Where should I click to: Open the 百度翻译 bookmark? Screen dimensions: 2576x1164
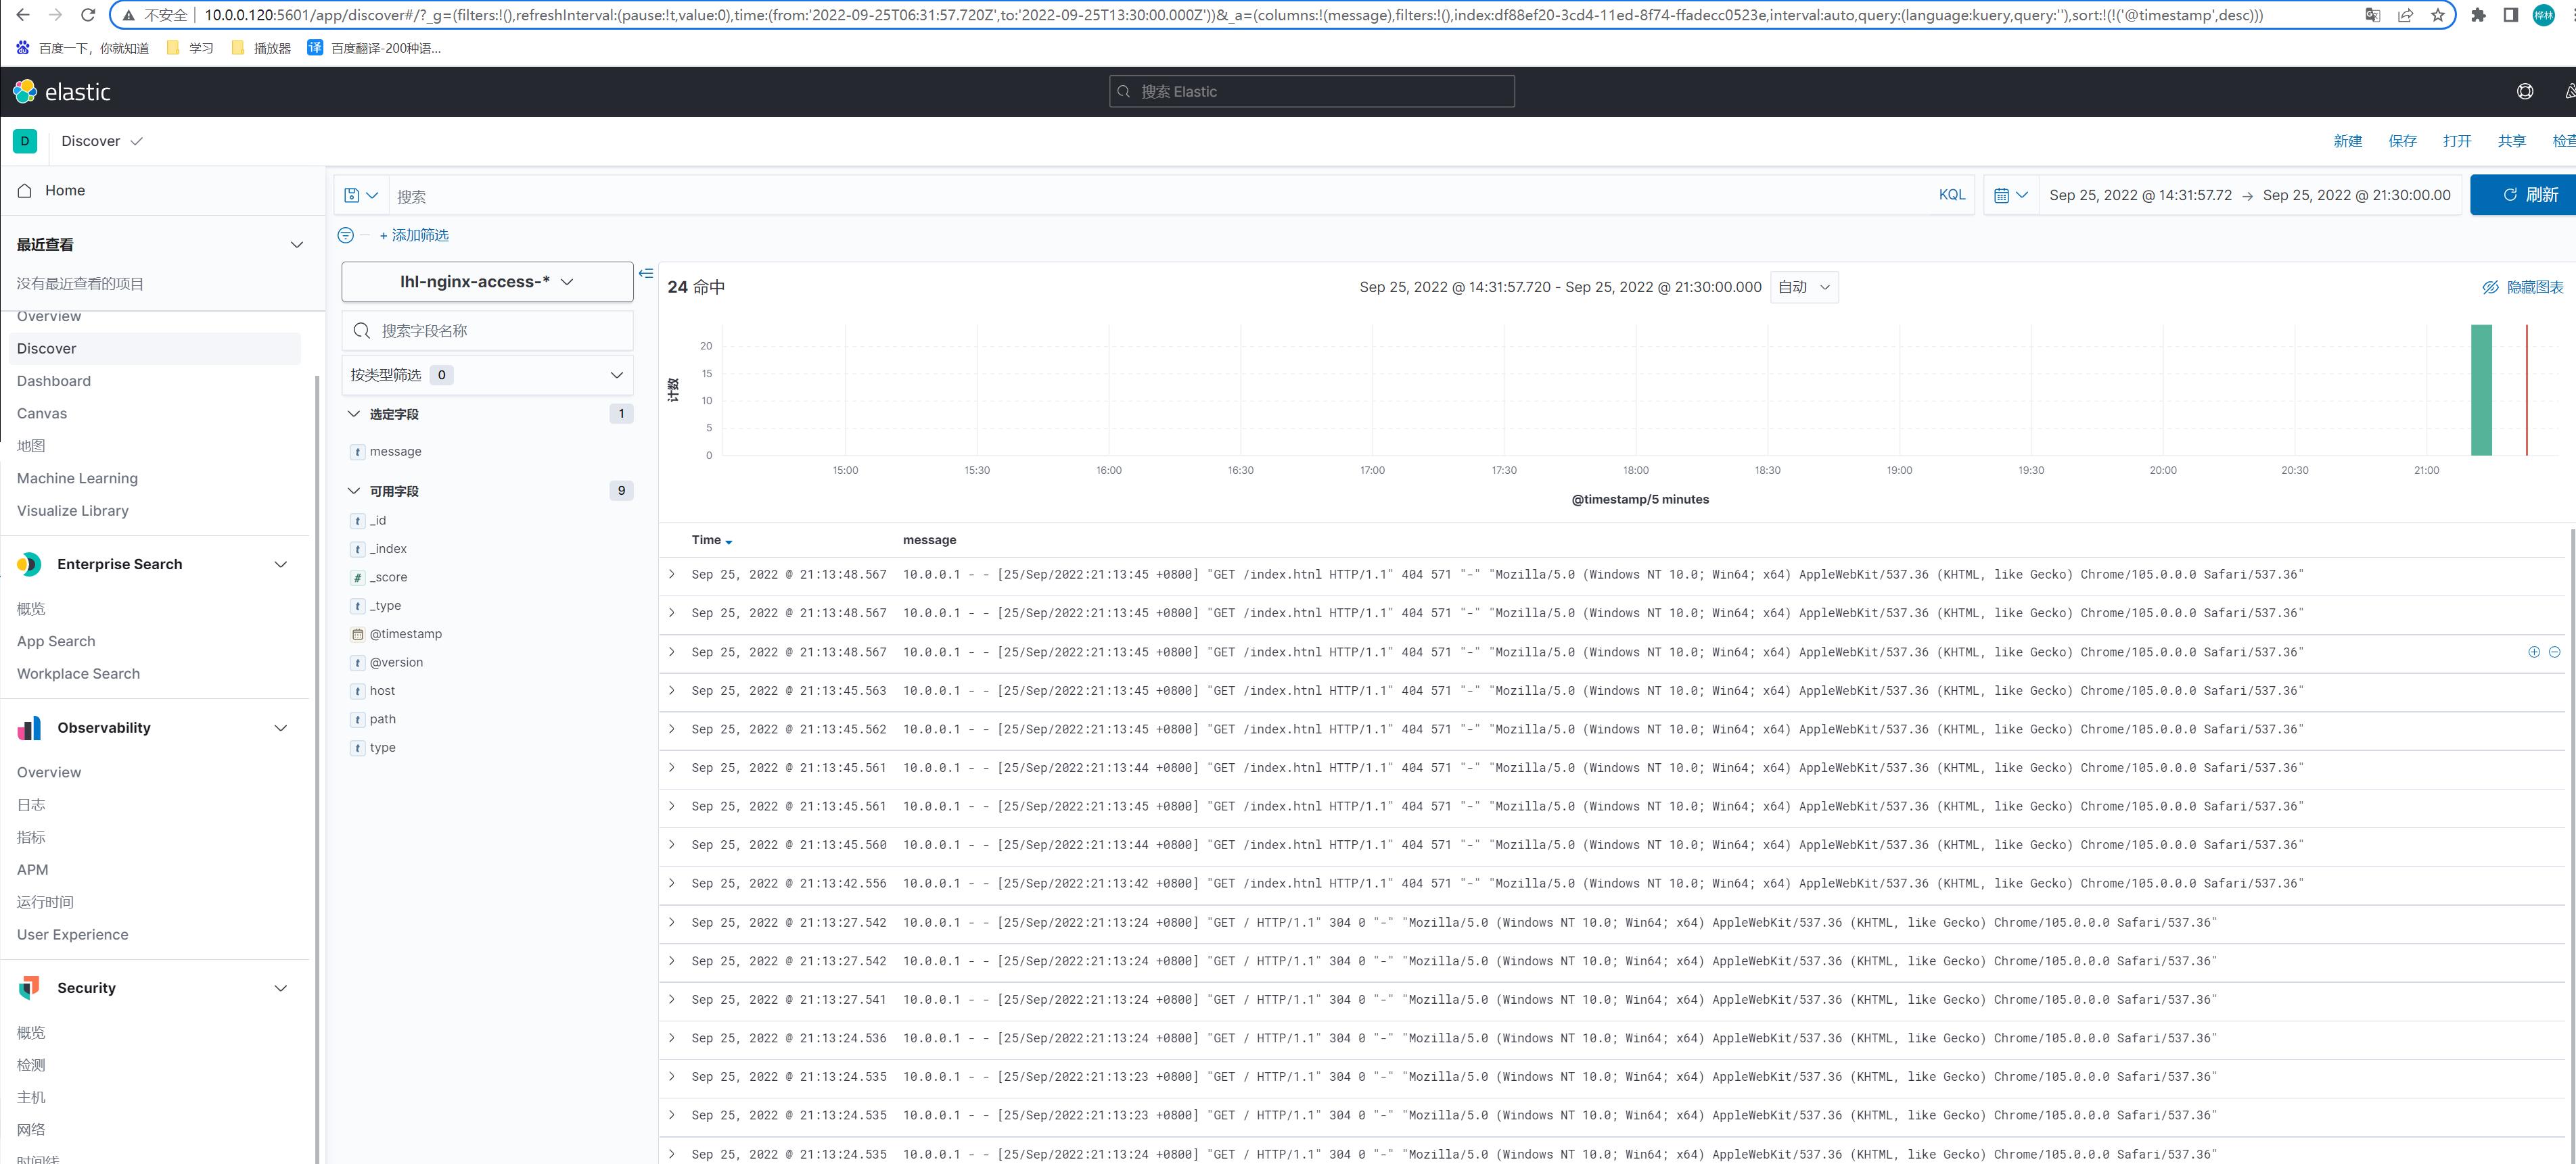click(x=374, y=48)
